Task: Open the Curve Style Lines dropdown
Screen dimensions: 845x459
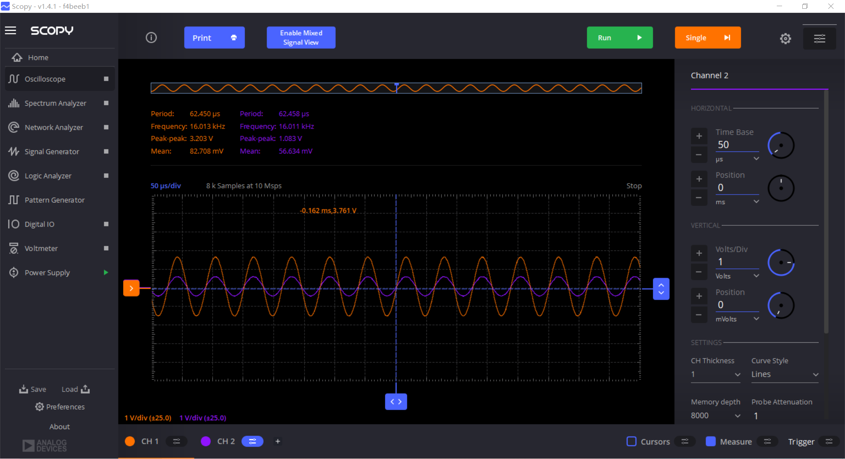Action: [784, 375]
